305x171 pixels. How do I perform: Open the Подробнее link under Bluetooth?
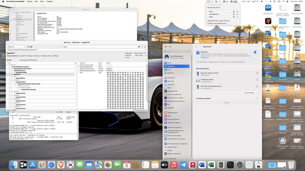click(x=205, y=57)
